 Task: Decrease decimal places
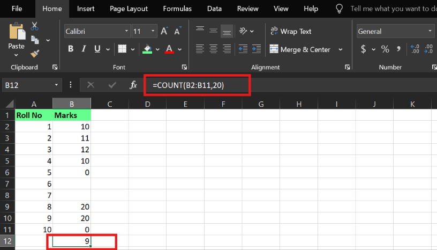tap(428, 49)
